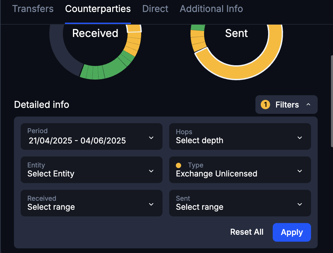The image size is (333, 253).
Task: Apply the current filter settings
Action: point(292,232)
